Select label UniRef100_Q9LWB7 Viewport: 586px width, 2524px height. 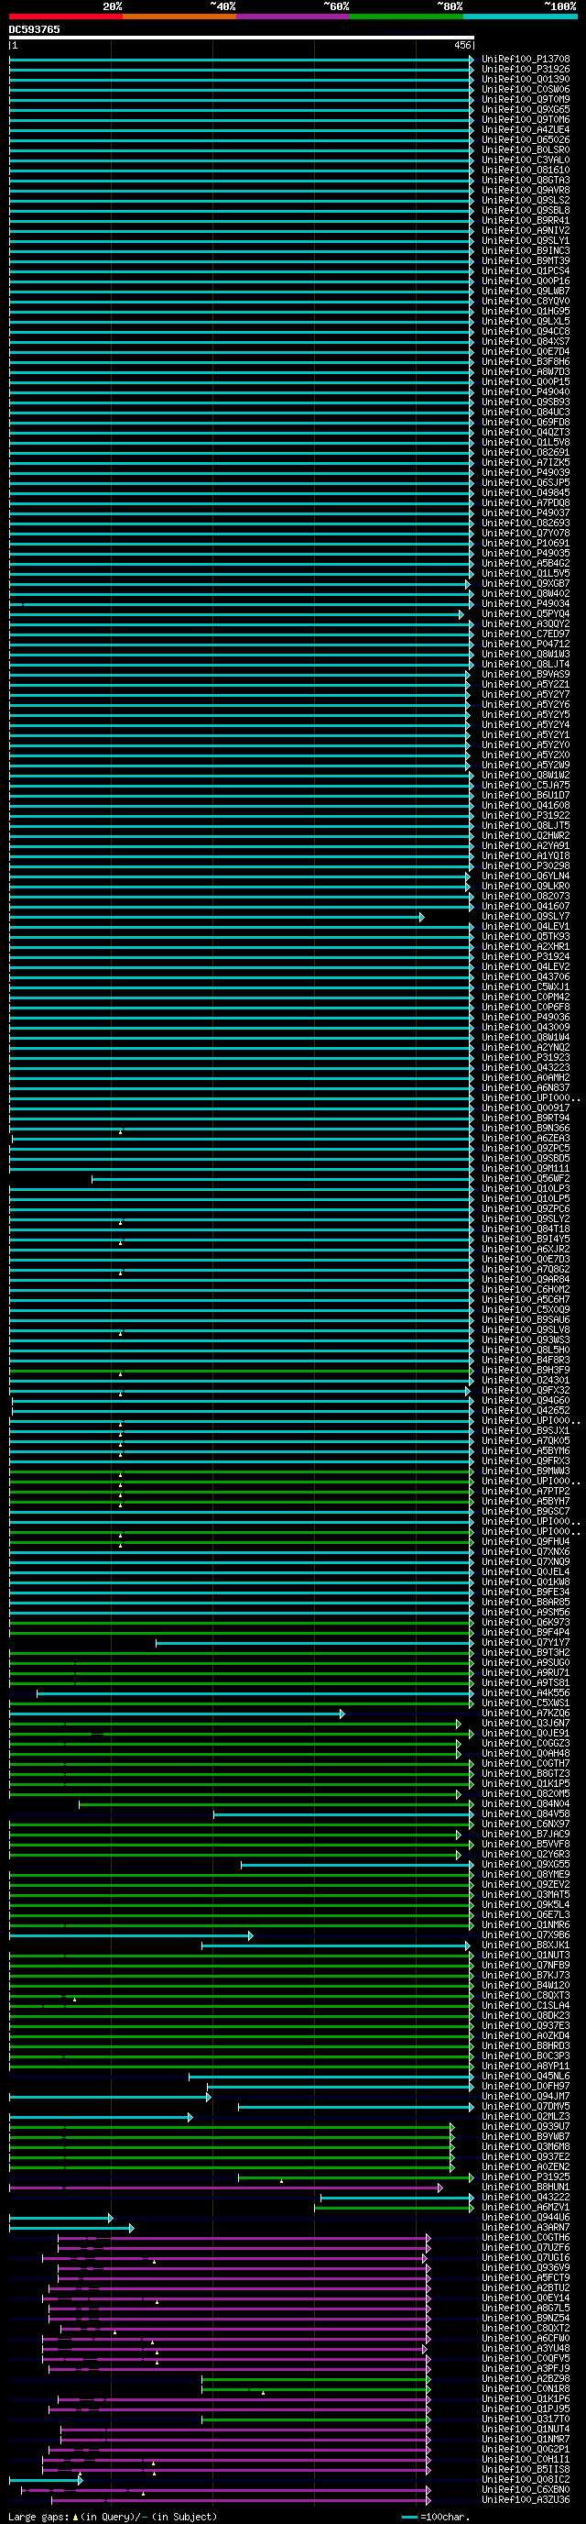pyautogui.click(x=526, y=291)
